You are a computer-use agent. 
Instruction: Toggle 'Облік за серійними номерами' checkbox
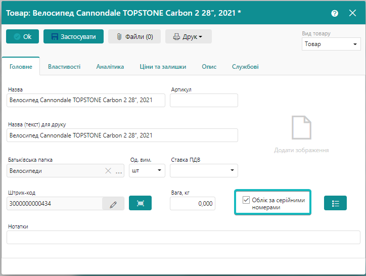coord(246,200)
